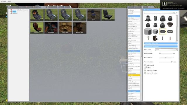Open the preset wrench icon in Thruster panel
Screen dimensions: 187x105
point(176,13)
